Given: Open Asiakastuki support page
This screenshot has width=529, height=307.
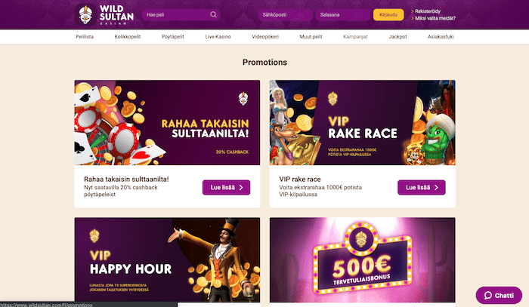Looking at the screenshot, I should pos(441,37).
